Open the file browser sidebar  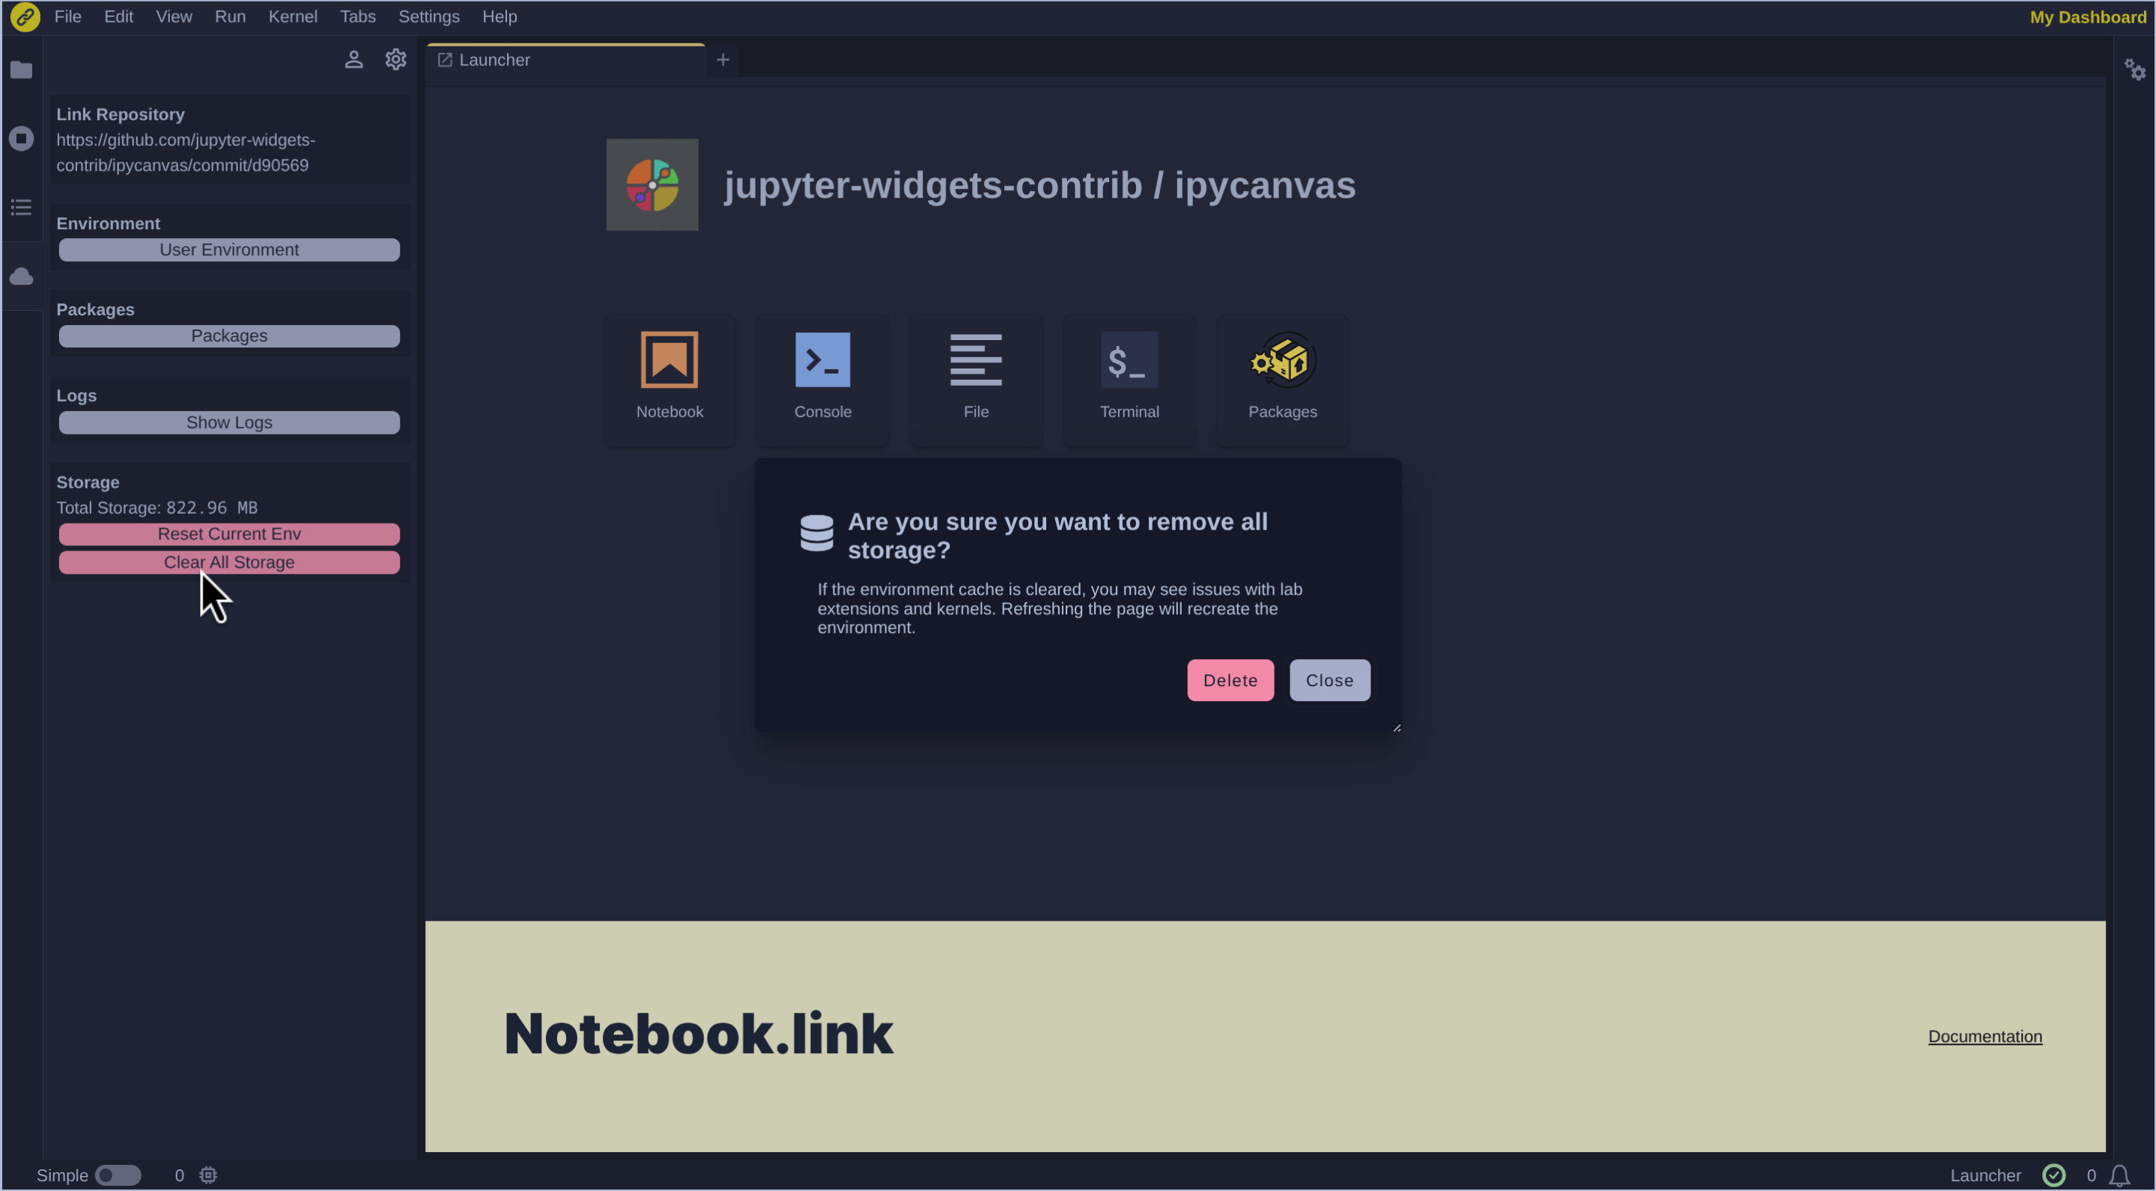[22, 70]
